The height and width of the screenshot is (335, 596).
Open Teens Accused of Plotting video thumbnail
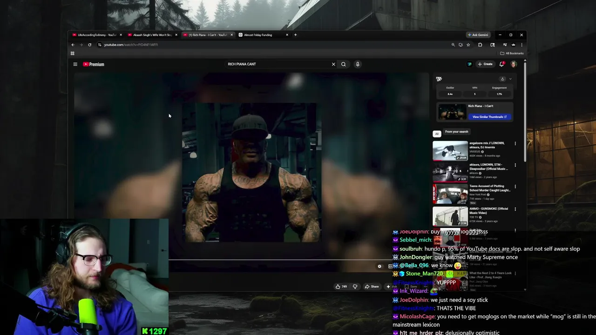450,194
